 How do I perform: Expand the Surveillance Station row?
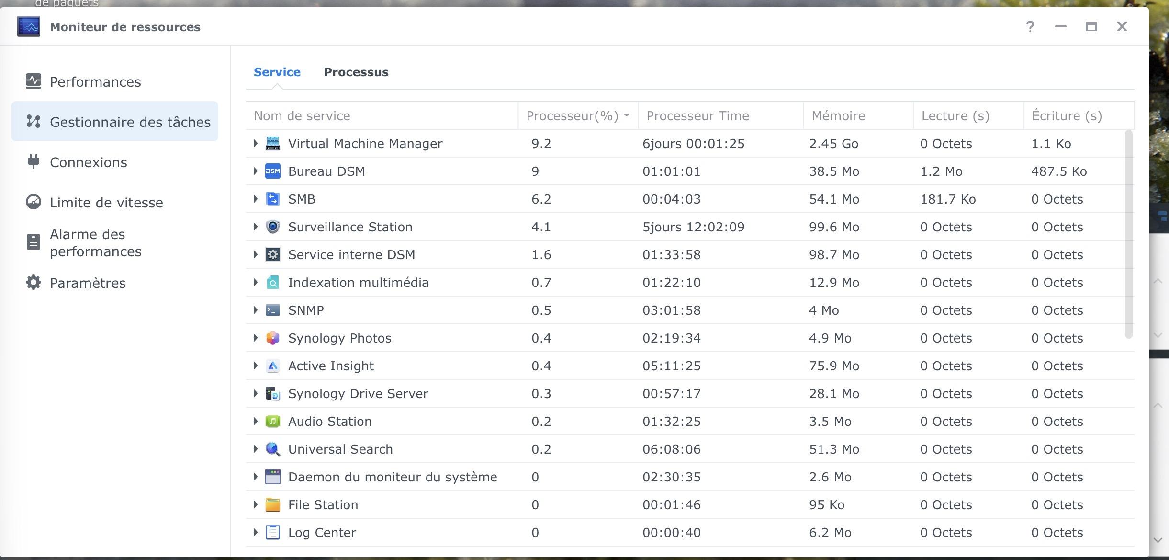[255, 227]
